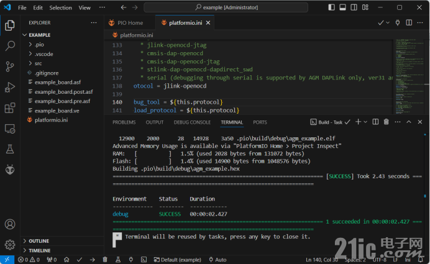
Task: Open Explorer views more actions ellipsis
Action: point(94,23)
